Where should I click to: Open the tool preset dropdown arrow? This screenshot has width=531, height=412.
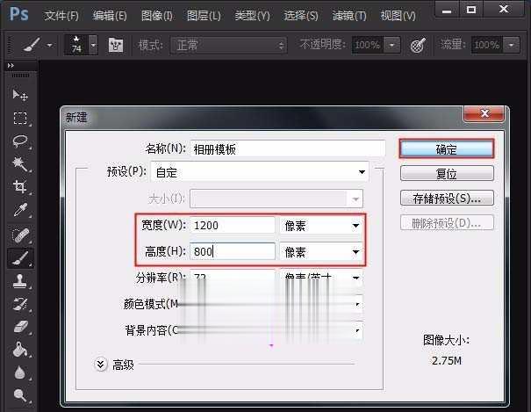(x=50, y=45)
